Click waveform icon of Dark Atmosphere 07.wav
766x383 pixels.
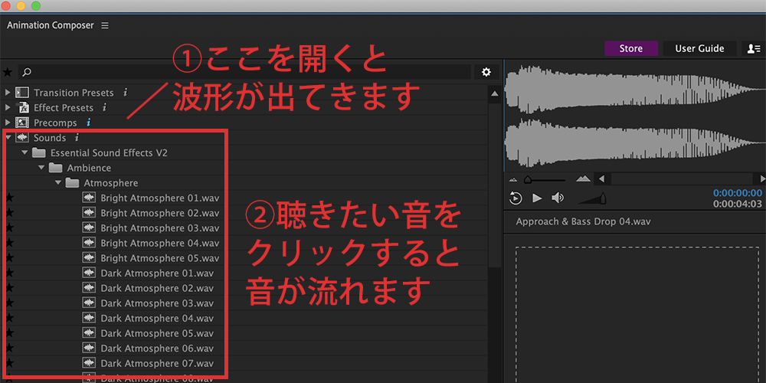click(x=89, y=363)
